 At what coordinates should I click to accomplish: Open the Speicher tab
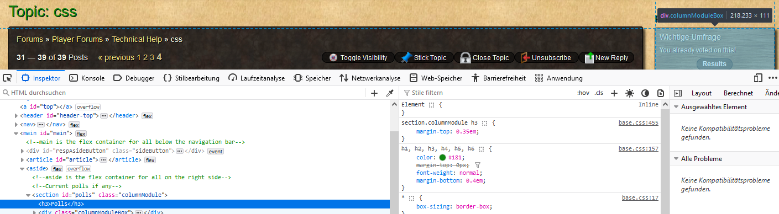(312, 78)
